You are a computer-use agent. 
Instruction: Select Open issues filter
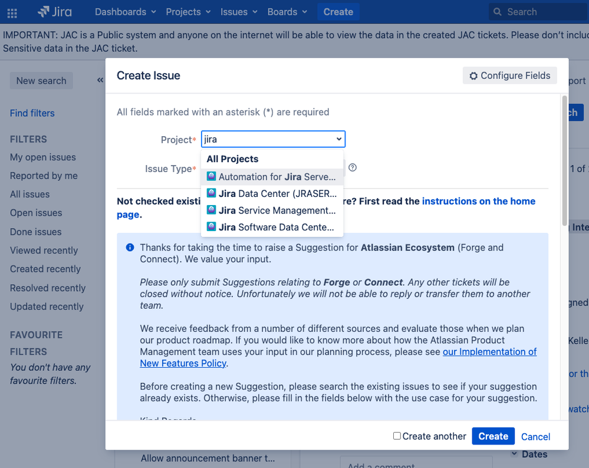click(x=36, y=213)
